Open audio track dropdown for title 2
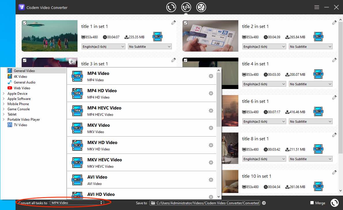The height and width of the screenshot is (210, 343). click(264, 47)
